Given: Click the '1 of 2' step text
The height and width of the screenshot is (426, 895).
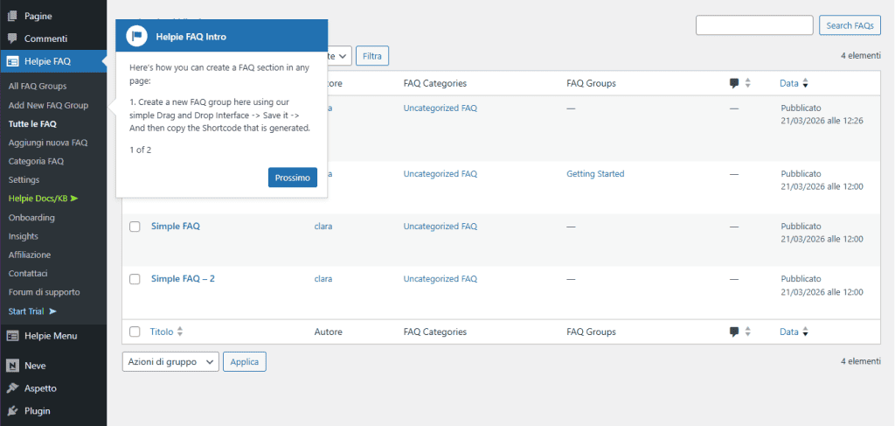Looking at the screenshot, I should (141, 150).
